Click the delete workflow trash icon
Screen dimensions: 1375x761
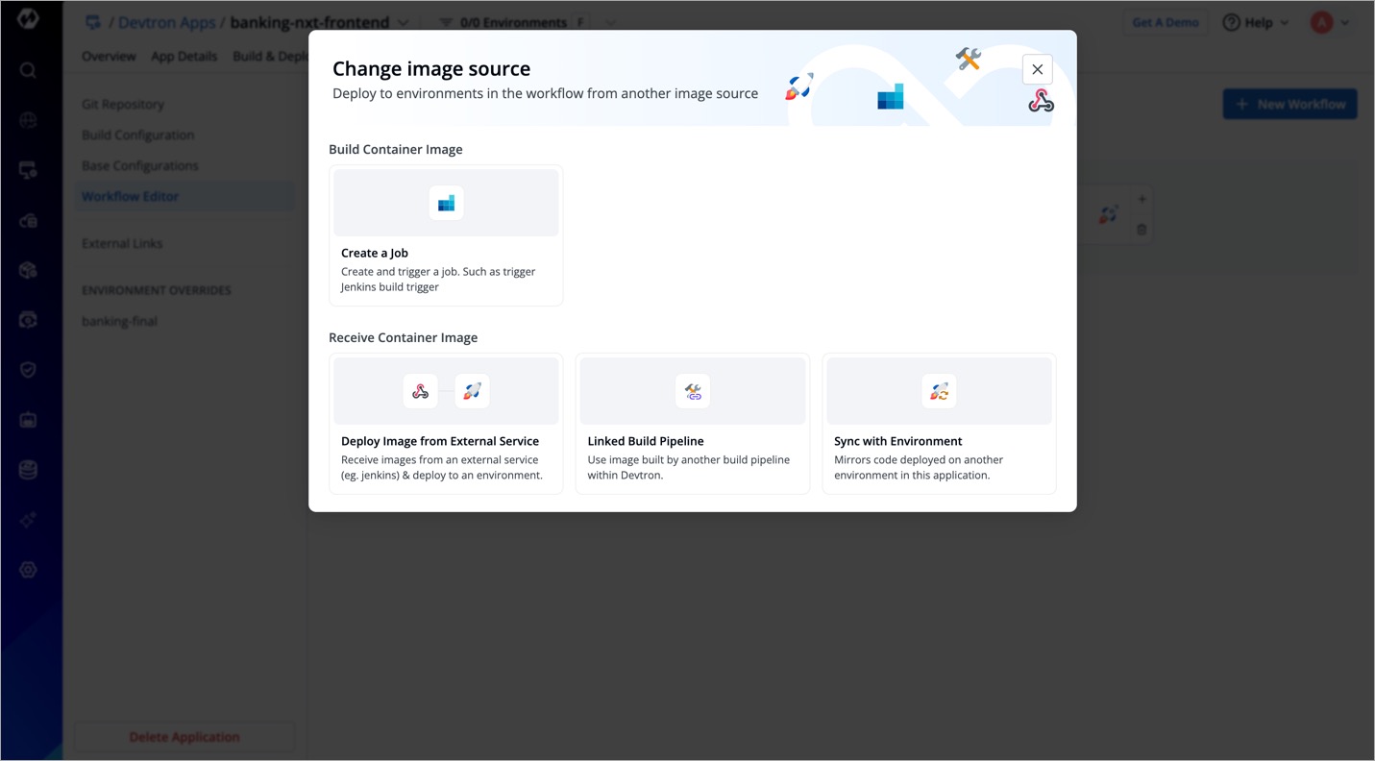1142,230
